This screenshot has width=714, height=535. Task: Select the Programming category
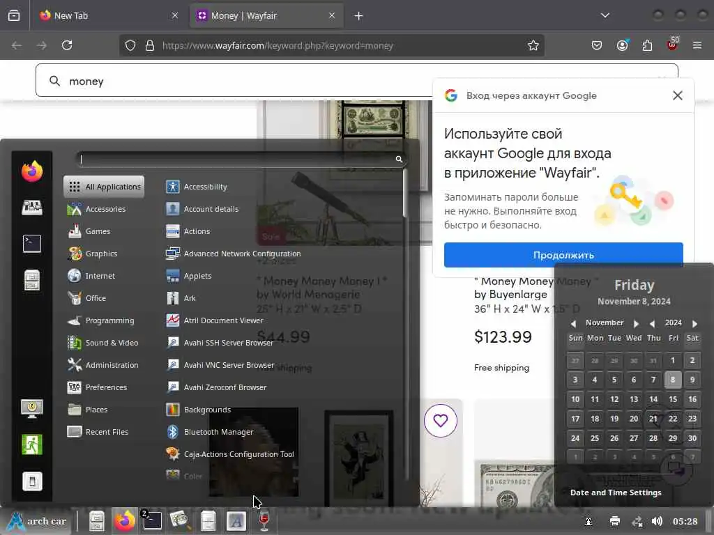click(101, 320)
